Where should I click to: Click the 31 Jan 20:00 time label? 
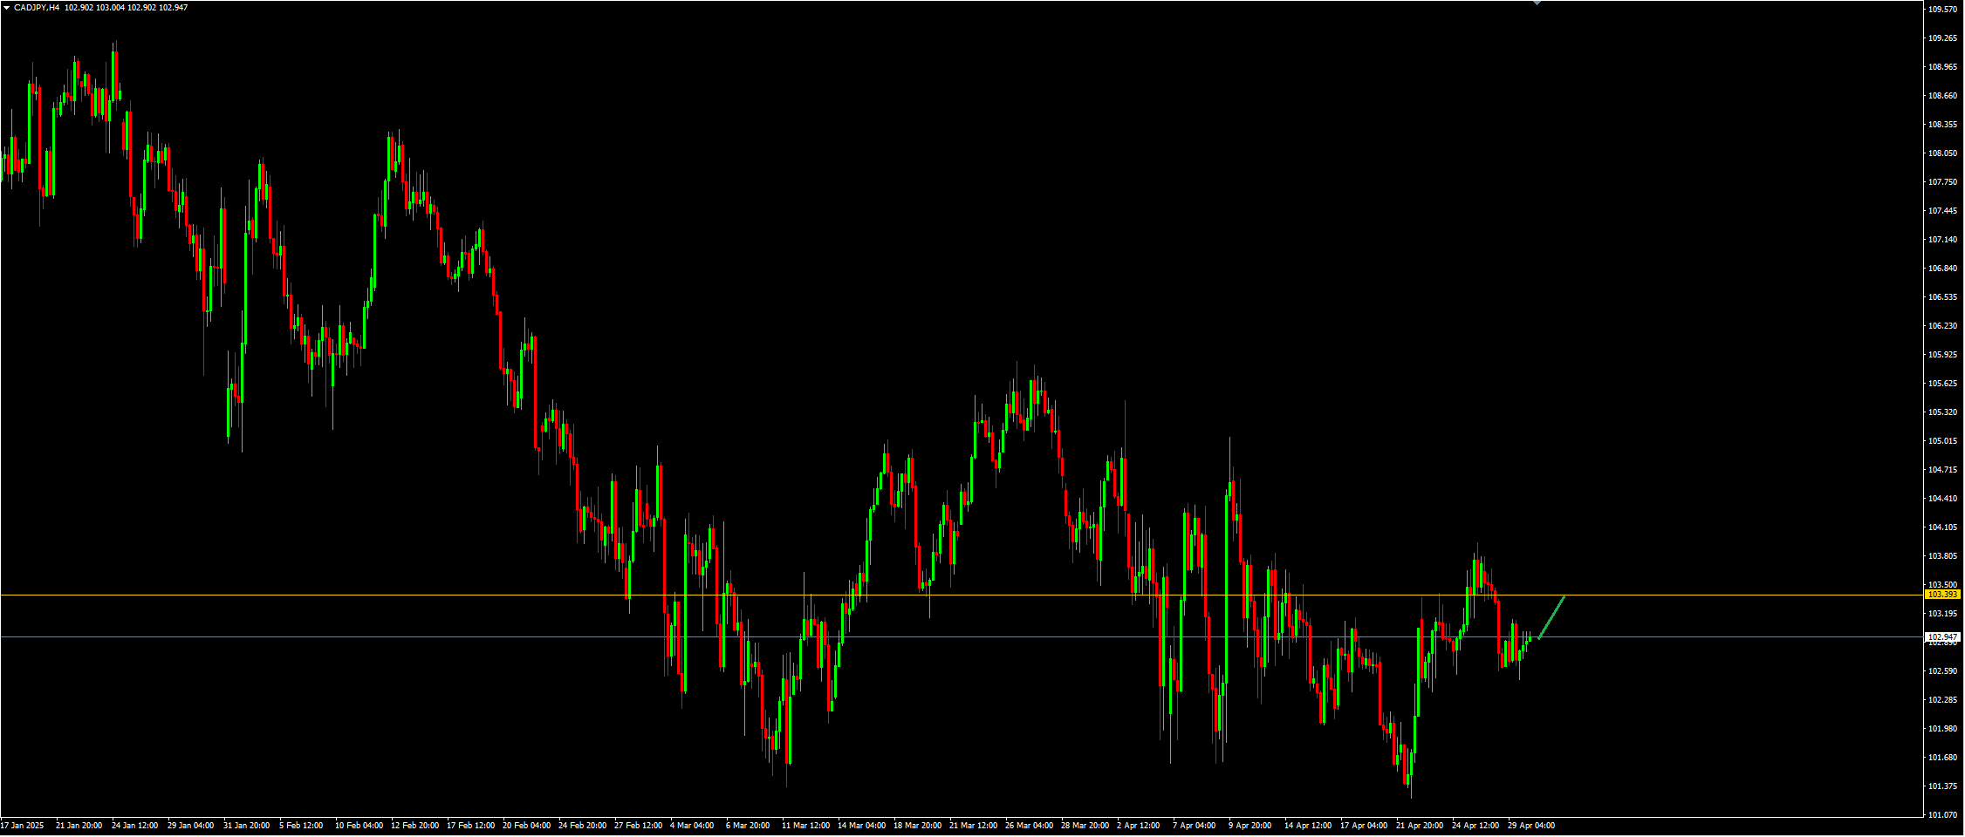247,826
